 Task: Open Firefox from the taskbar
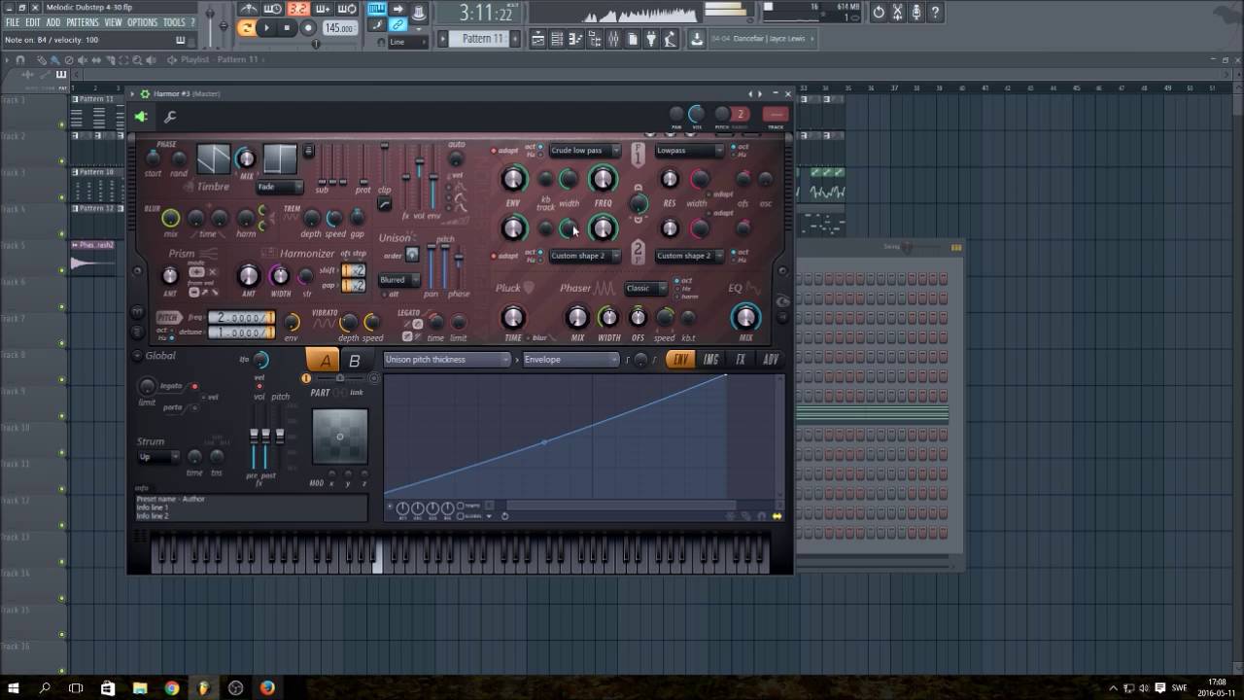coord(267,688)
